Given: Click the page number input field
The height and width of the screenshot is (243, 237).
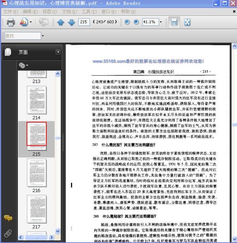Looking at the screenshot, I should (x=84, y=22).
